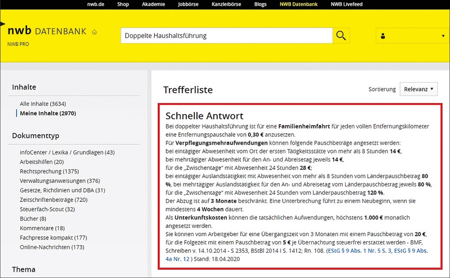
Task: Click the user profile icon
Action: [383, 36]
